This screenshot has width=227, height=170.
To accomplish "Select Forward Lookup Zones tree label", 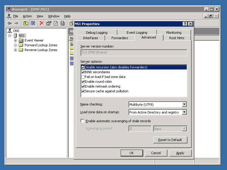I will [x=41, y=45].
